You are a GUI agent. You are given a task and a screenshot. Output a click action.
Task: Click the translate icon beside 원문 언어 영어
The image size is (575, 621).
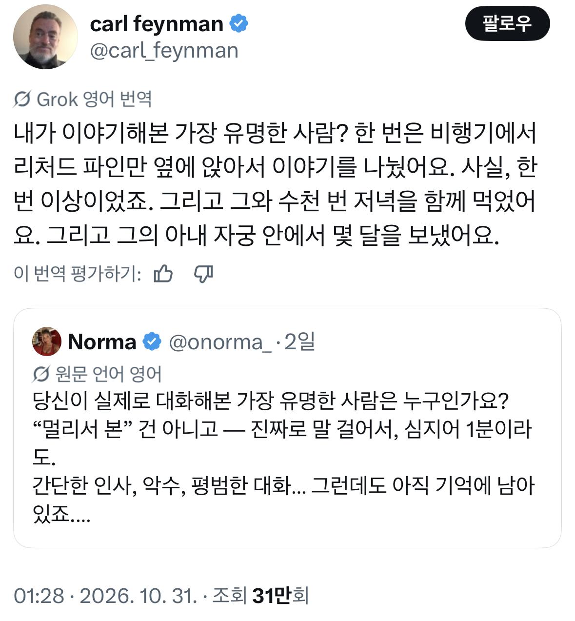click(x=41, y=374)
